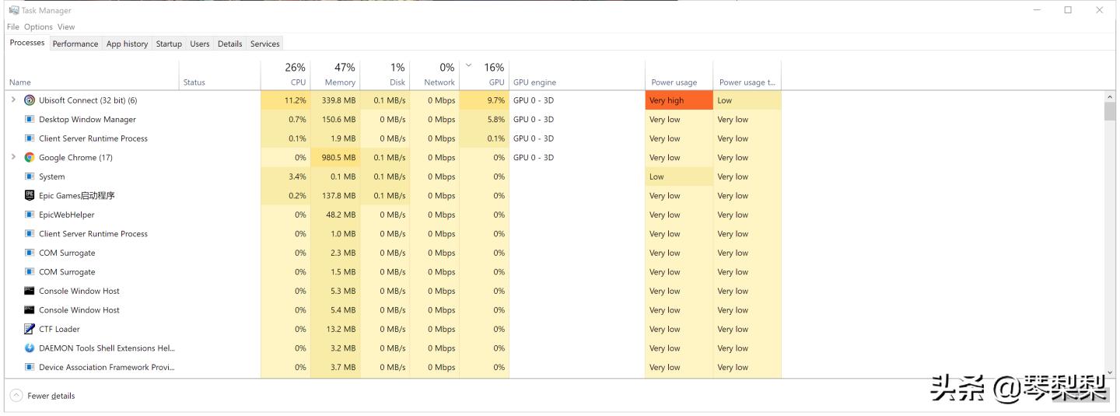Click the Epic Games launcher icon
This screenshot has width=1120, height=416.
(x=30, y=195)
